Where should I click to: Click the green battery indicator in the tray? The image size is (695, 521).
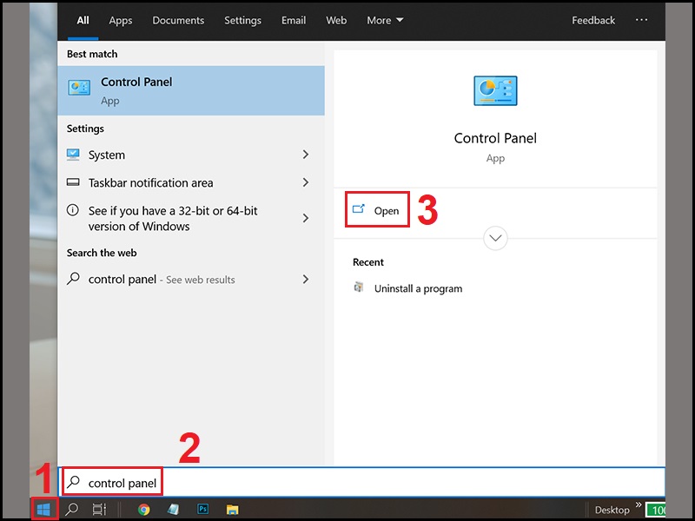click(x=656, y=510)
